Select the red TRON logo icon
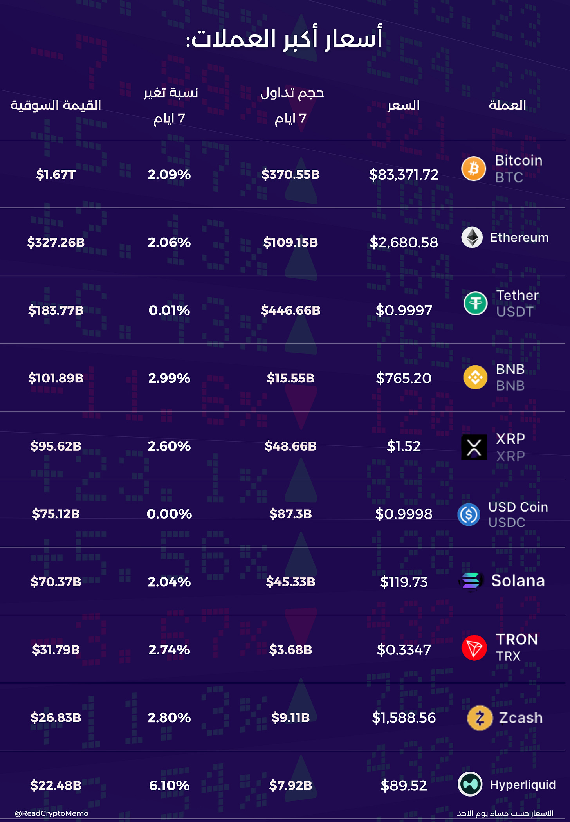This screenshot has width=570, height=822. click(x=474, y=648)
